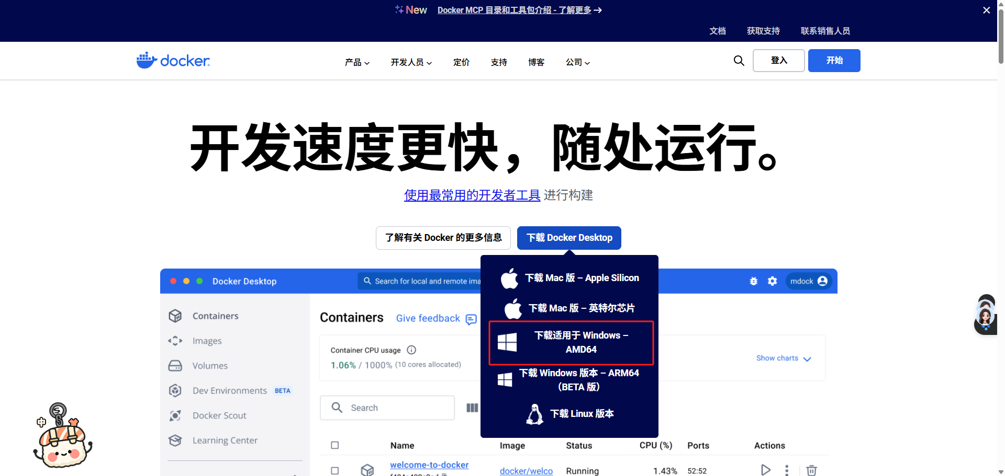Click the Apple icon for Apple Silicon download

(509, 278)
